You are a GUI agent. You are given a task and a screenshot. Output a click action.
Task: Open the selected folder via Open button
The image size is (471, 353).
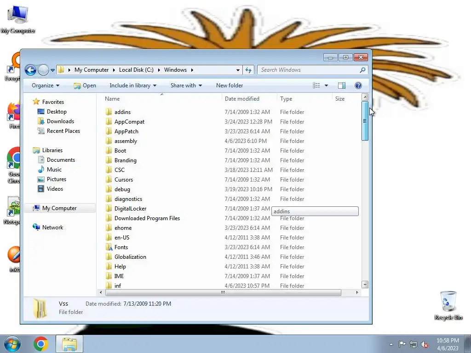[85, 85]
